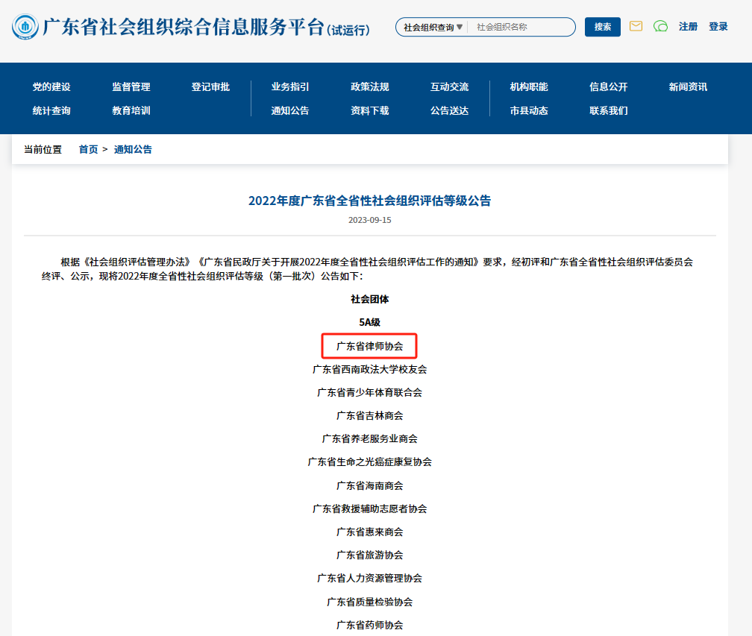Select the 广东省养老服务业商会 entry

pos(370,438)
